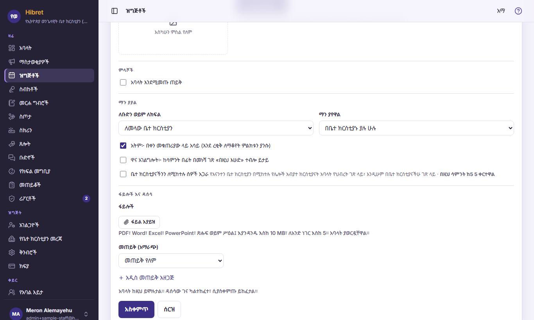Click the ሪፖርቶች shield icon
The height and width of the screenshot is (320, 534).
(x=12, y=199)
